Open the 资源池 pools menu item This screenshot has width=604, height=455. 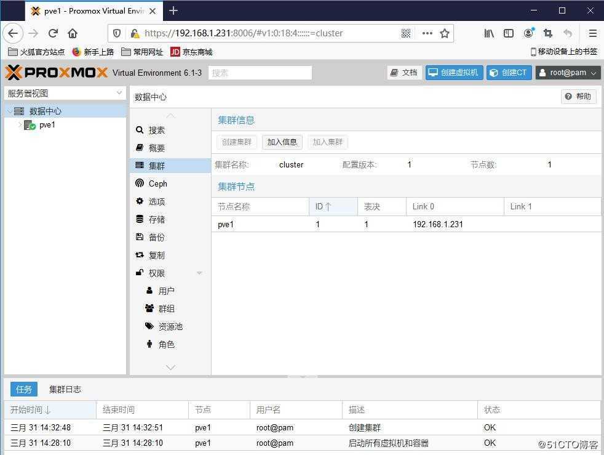(170, 326)
